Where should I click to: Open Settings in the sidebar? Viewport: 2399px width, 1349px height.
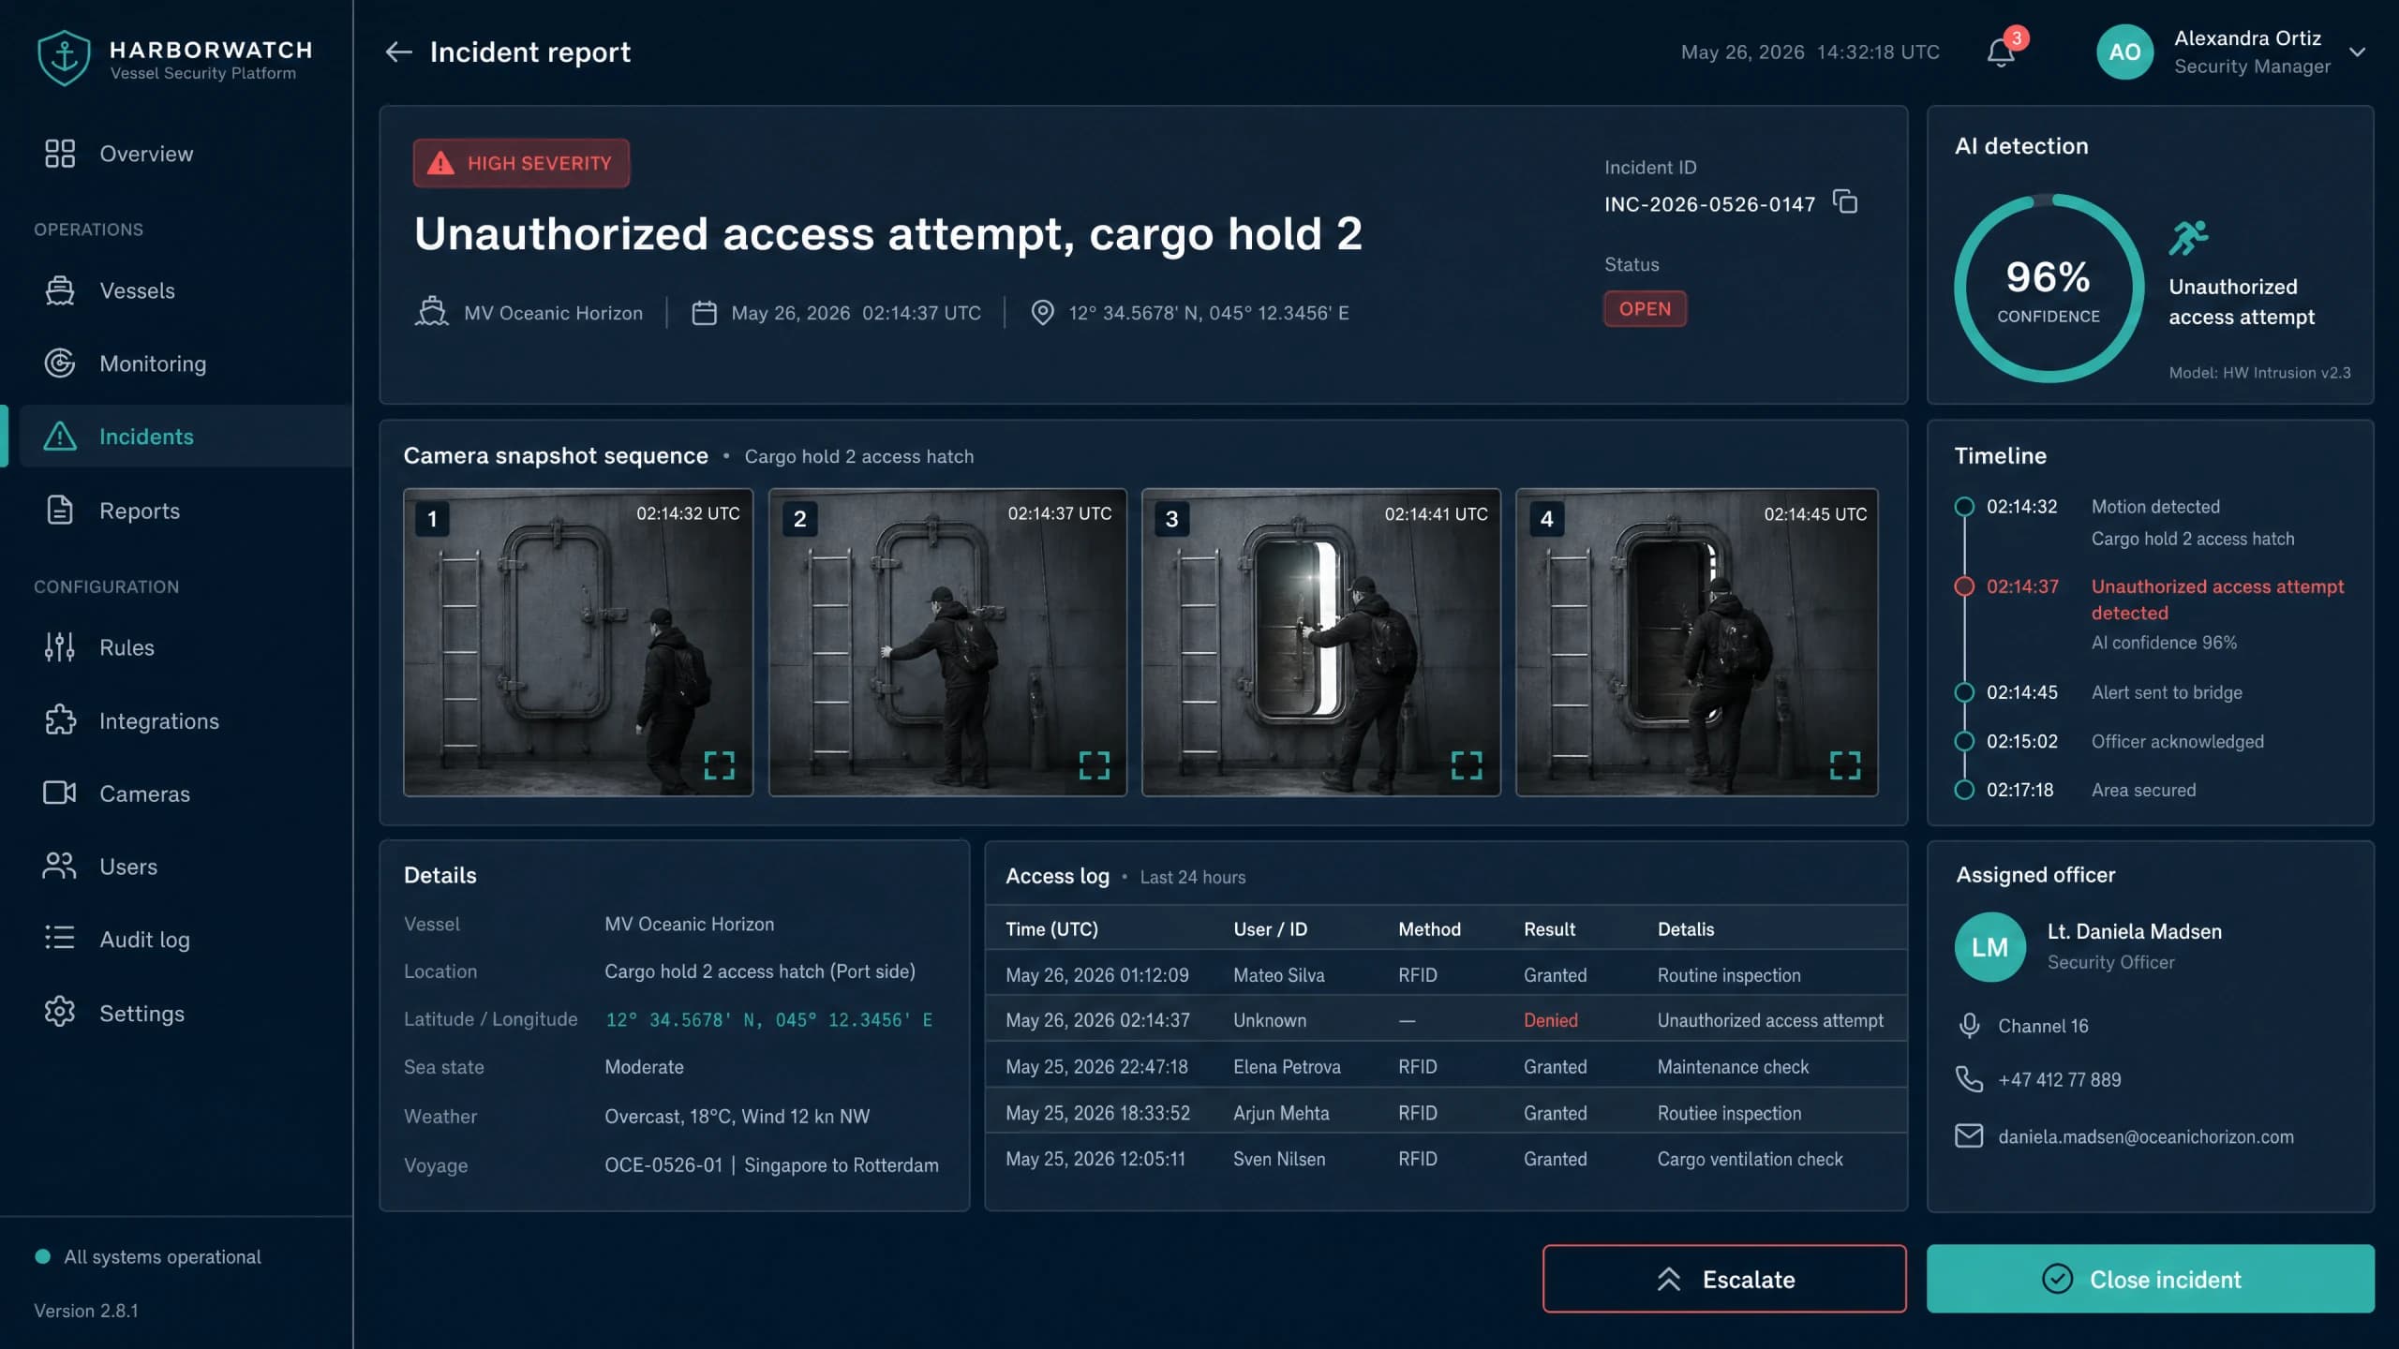tap(186, 1014)
